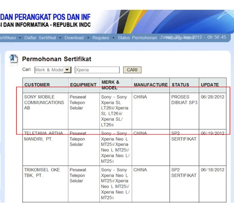Open the Daftar Sertifikat menu item
234x212 pixels.
pos(40,38)
